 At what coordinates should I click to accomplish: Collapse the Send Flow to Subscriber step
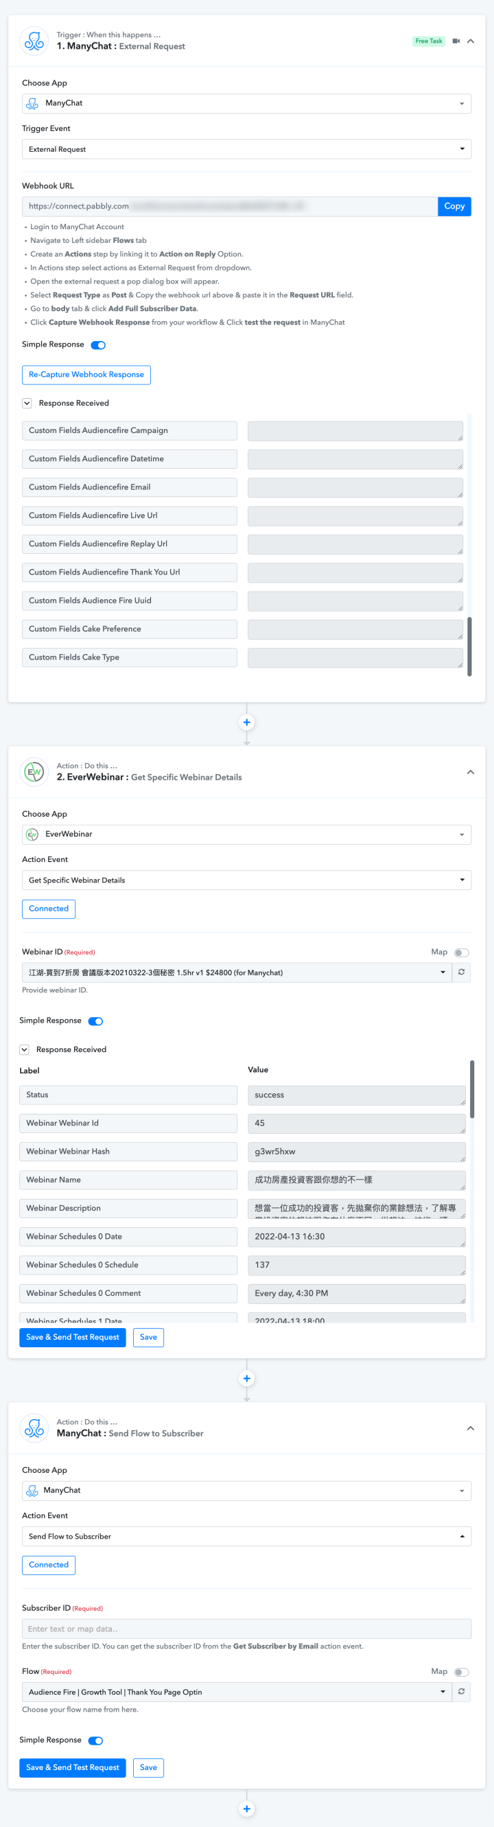[471, 1428]
